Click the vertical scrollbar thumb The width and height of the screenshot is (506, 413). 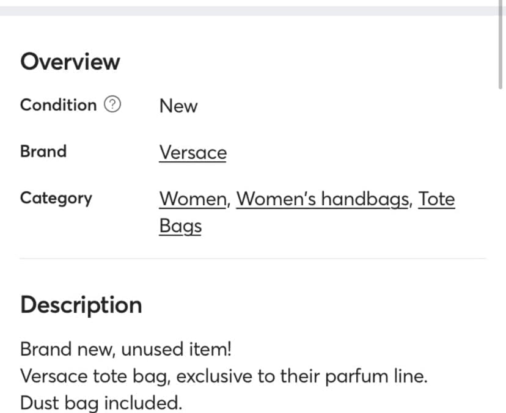[x=501, y=44]
